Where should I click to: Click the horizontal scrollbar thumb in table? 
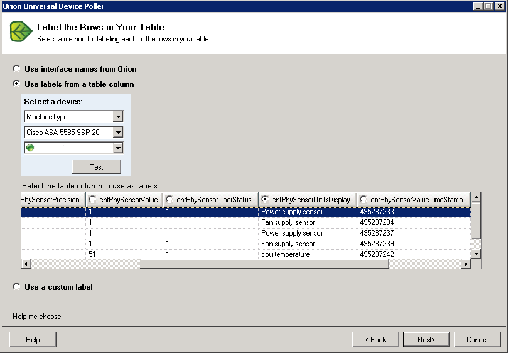click(264, 264)
